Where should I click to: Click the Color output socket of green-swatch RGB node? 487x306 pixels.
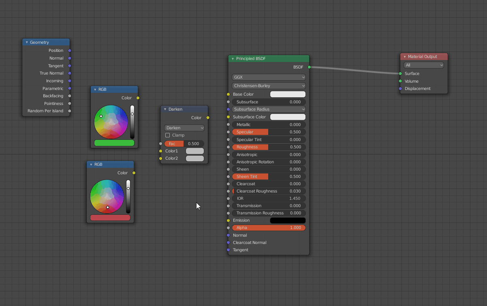click(x=138, y=98)
